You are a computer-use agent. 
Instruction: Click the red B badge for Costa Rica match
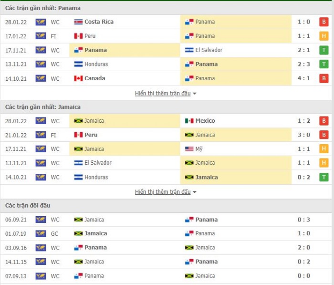(x=324, y=22)
